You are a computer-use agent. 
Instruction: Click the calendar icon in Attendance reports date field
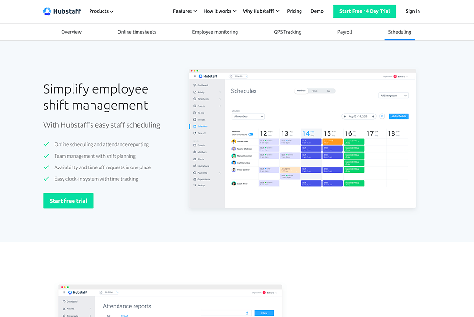tap(247, 313)
